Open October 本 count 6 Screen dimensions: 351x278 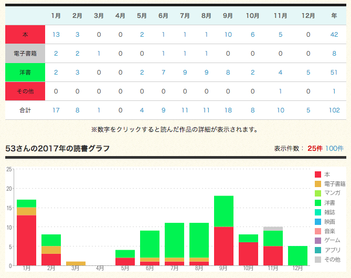point(252,35)
